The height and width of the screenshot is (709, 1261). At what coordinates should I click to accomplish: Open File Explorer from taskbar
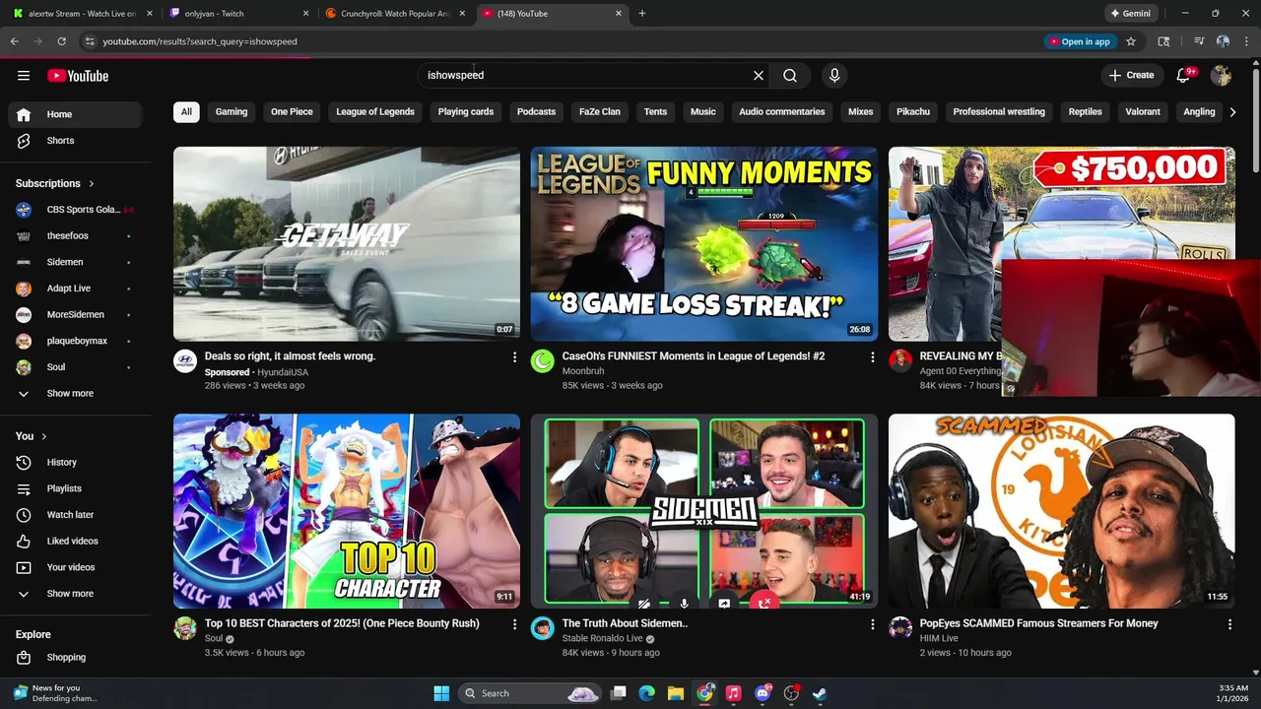tap(676, 693)
